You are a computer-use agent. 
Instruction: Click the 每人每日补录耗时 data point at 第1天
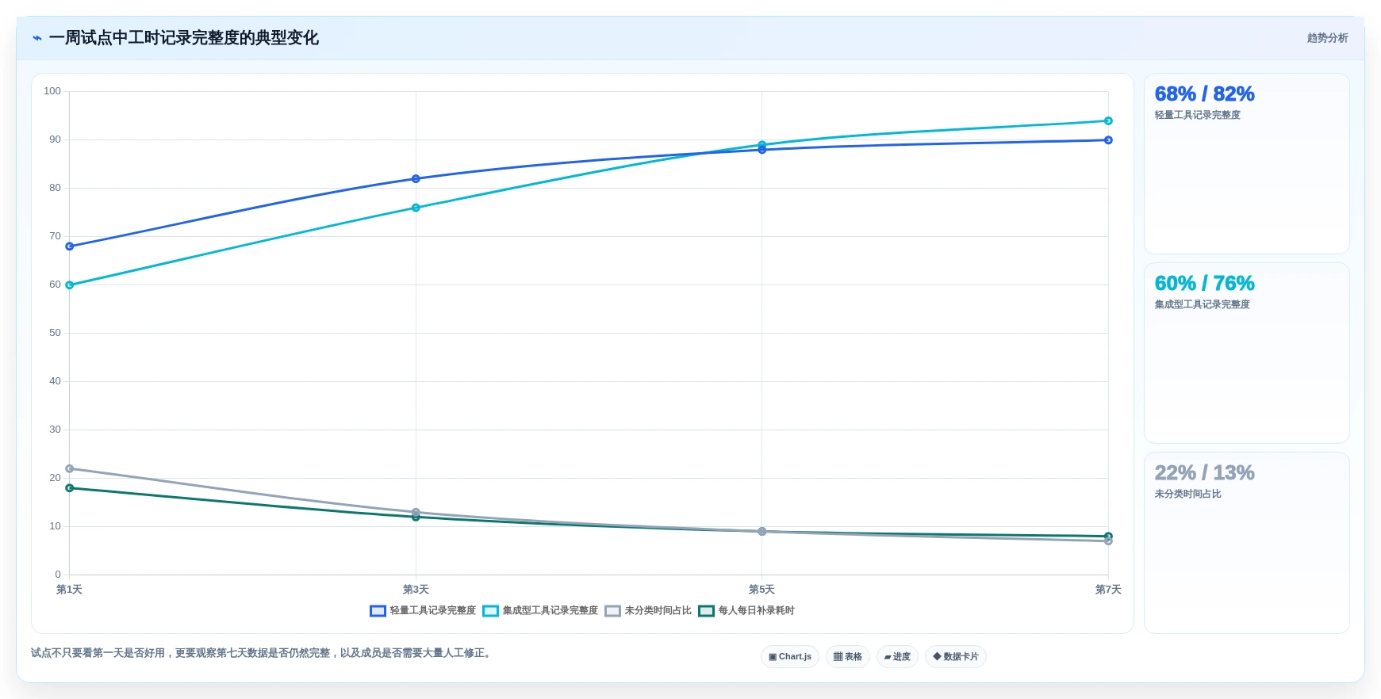pos(70,488)
